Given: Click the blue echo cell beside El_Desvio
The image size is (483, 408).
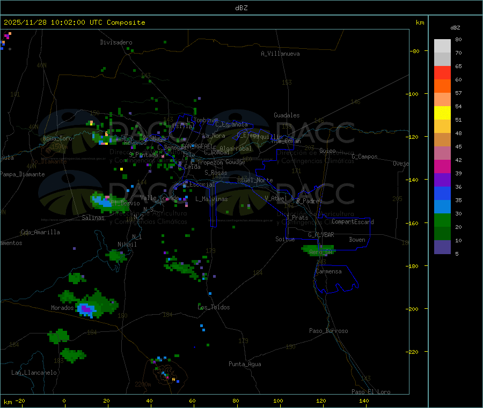Looking at the screenshot, I should [101, 202].
